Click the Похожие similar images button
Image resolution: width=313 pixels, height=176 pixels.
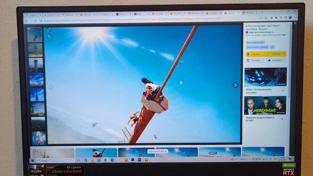point(253,61)
